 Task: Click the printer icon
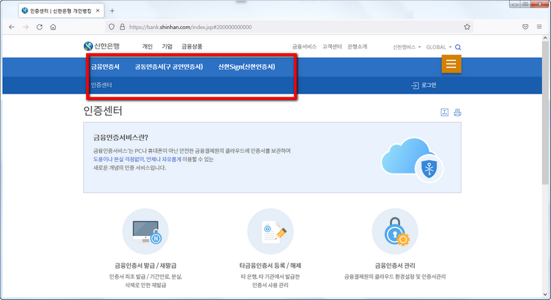457,112
